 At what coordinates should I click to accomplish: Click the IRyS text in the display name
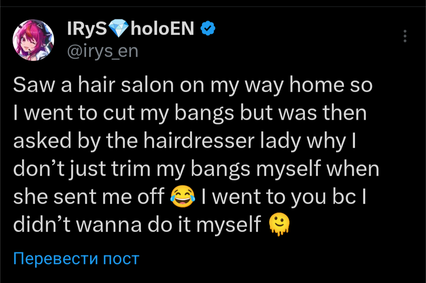87,28
